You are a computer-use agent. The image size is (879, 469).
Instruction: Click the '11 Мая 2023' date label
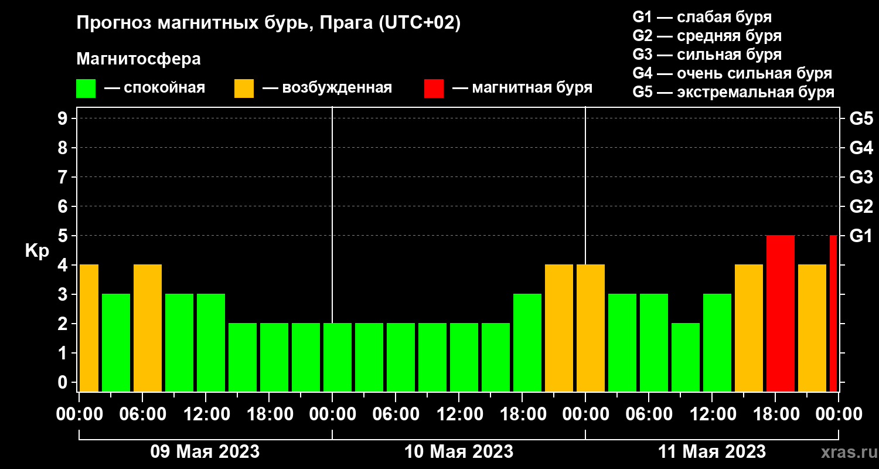pos(711,452)
